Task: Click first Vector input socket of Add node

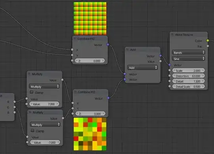Action: (x=125, y=74)
